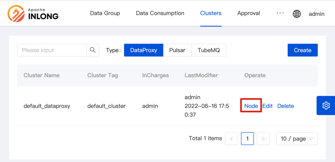Image resolution: width=335 pixels, height=162 pixels.
Task: Open the Data Group menu
Action: point(105,13)
